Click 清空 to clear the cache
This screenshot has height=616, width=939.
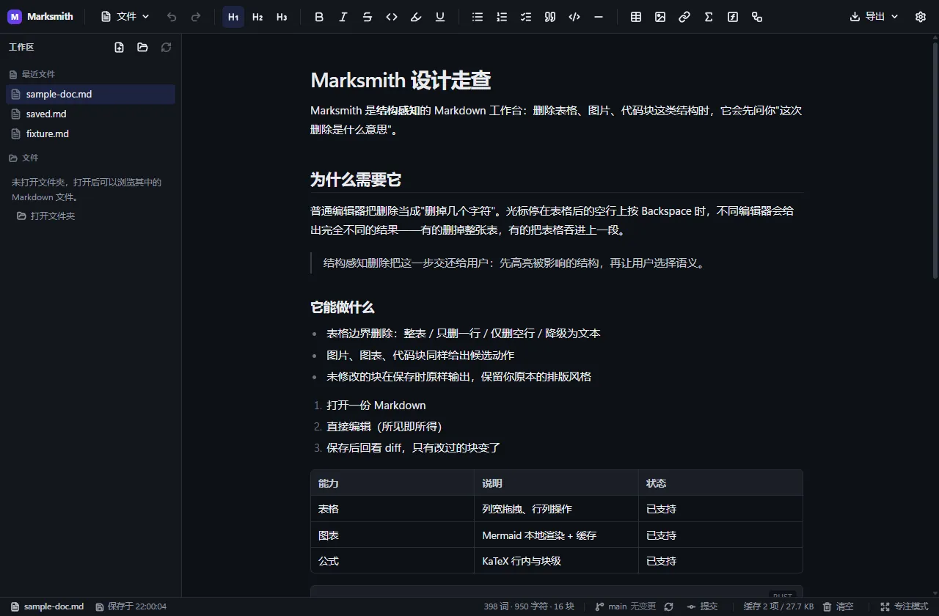pyautogui.click(x=838, y=606)
